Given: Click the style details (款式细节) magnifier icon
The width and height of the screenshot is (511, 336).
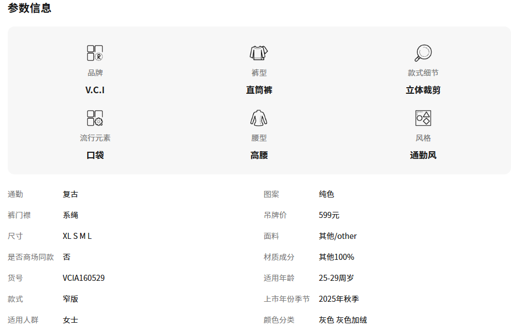Looking at the screenshot, I should [423, 53].
